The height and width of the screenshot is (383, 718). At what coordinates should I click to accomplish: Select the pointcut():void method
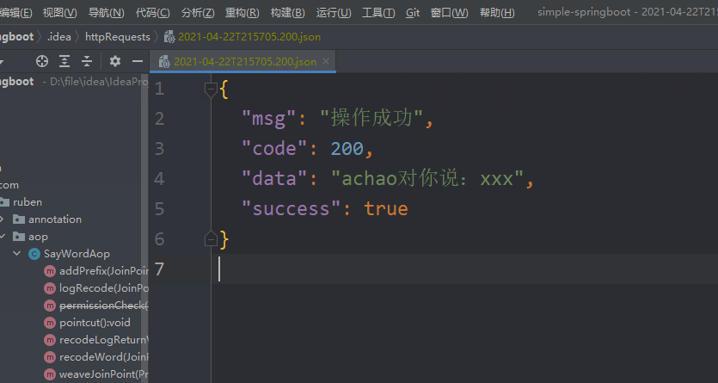coord(95,323)
